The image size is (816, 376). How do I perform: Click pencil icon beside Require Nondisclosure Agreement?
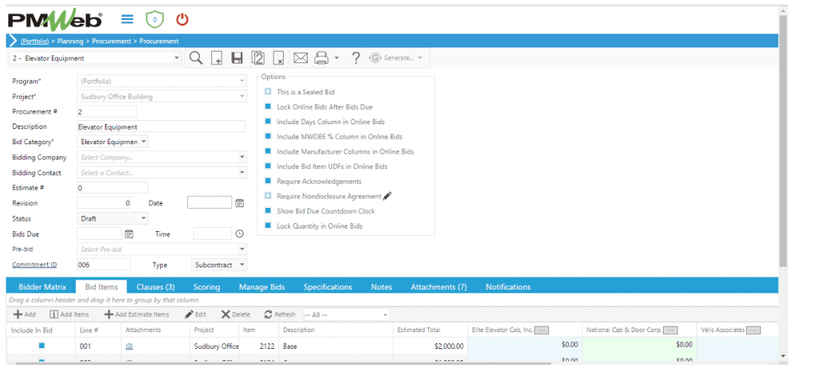click(386, 196)
